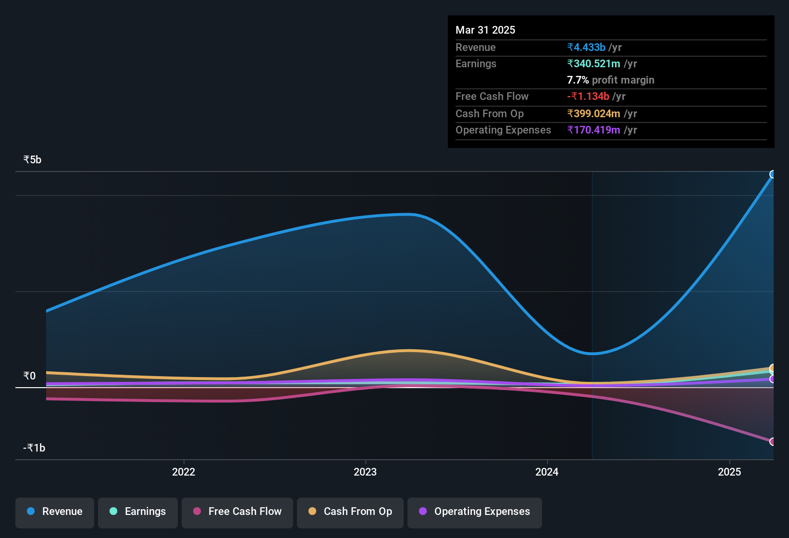789x538 pixels.
Task: Click the ₹170.419m operating expenses value
Action: pos(594,130)
